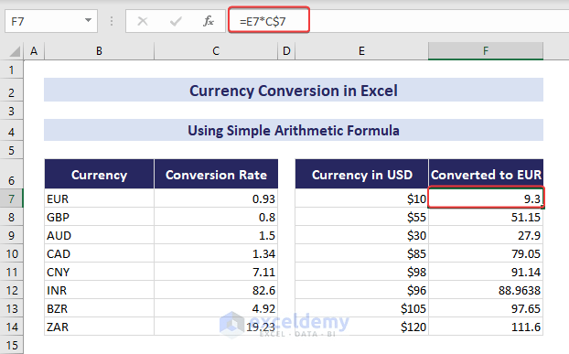
Task: Click the 'Currency in USD' header cell
Action: pyautogui.click(x=361, y=174)
